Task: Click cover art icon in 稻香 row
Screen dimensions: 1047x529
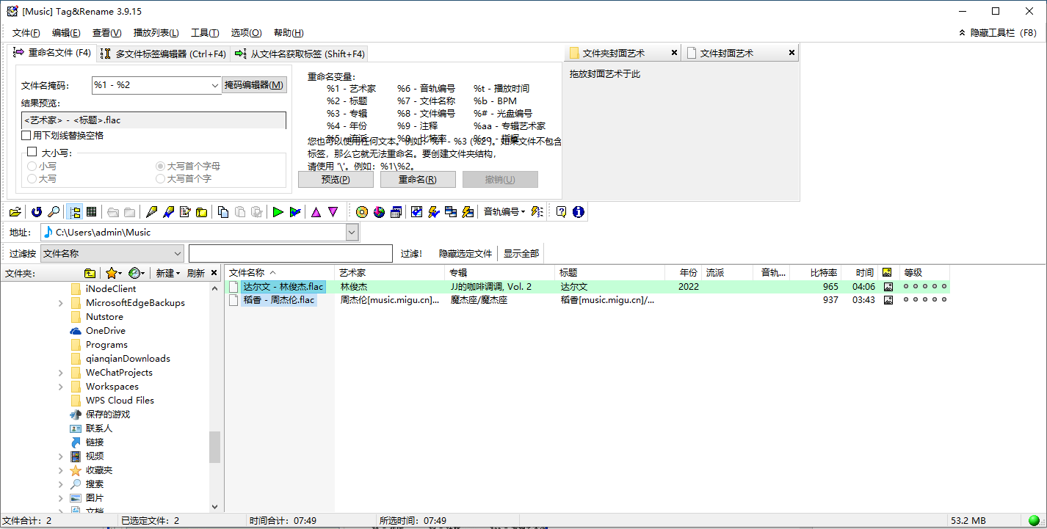Action: coord(888,300)
